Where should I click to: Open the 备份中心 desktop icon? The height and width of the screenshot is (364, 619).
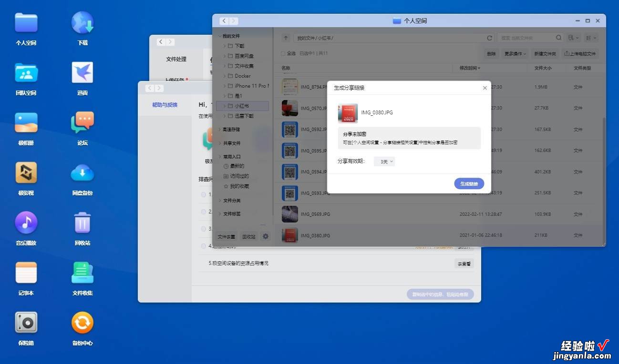pyautogui.click(x=83, y=323)
